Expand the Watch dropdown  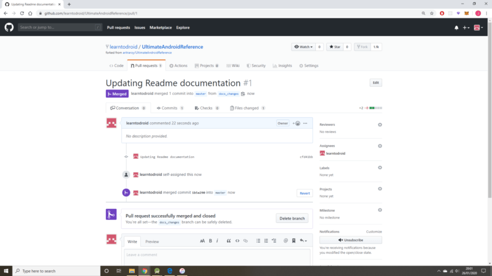click(x=304, y=47)
